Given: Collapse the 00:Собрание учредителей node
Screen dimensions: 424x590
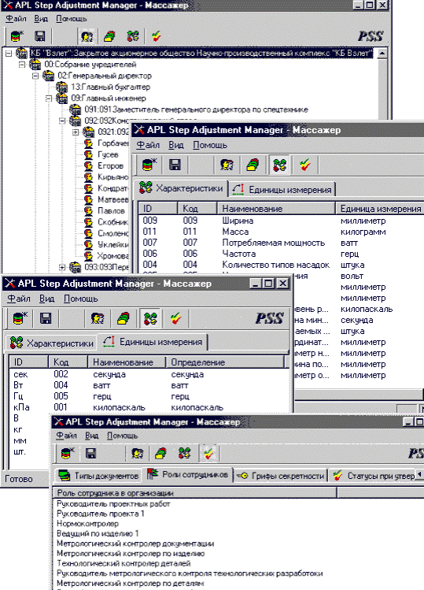Looking at the screenshot, I should coord(22,65).
